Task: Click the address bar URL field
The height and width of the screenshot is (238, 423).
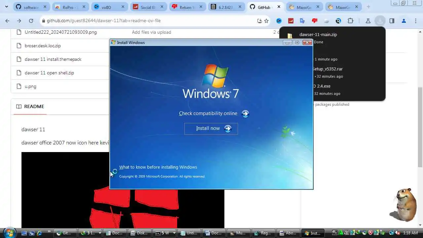Action: [x=149, y=20]
